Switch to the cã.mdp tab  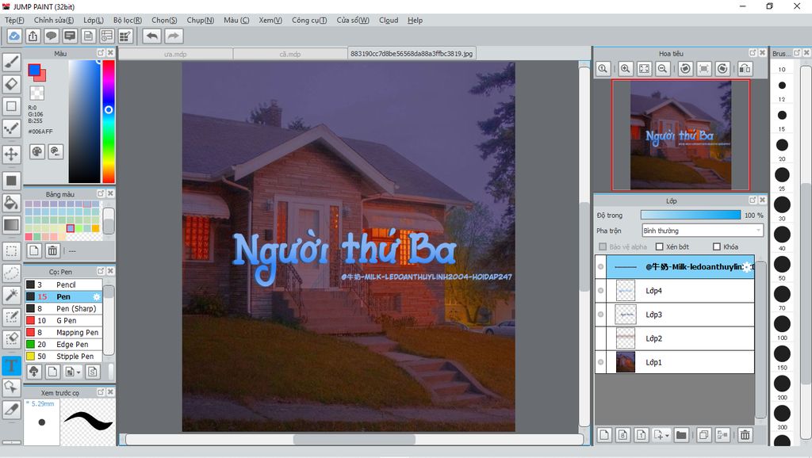pyautogui.click(x=290, y=54)
